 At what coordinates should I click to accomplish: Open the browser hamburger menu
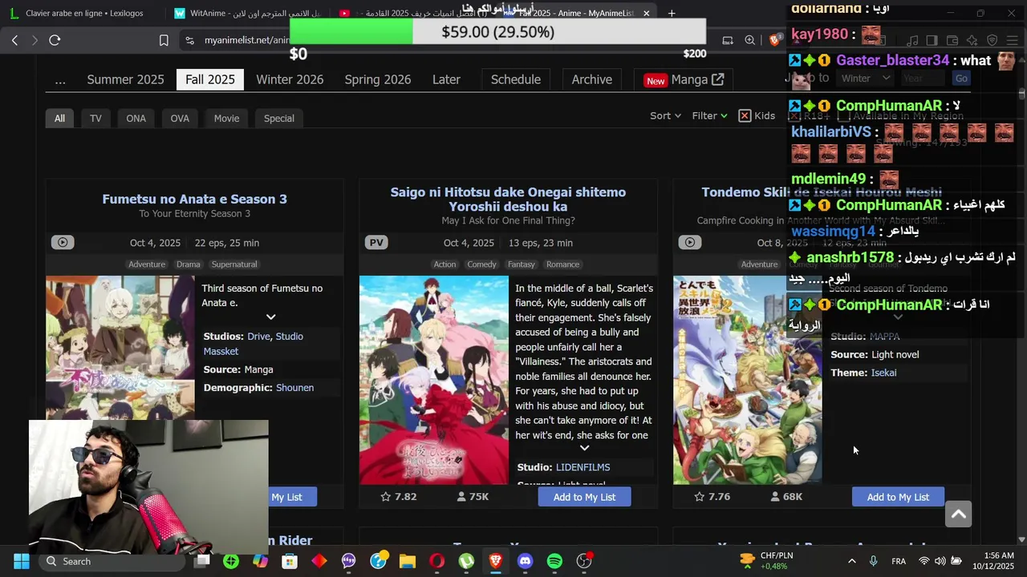point(1012,40)
